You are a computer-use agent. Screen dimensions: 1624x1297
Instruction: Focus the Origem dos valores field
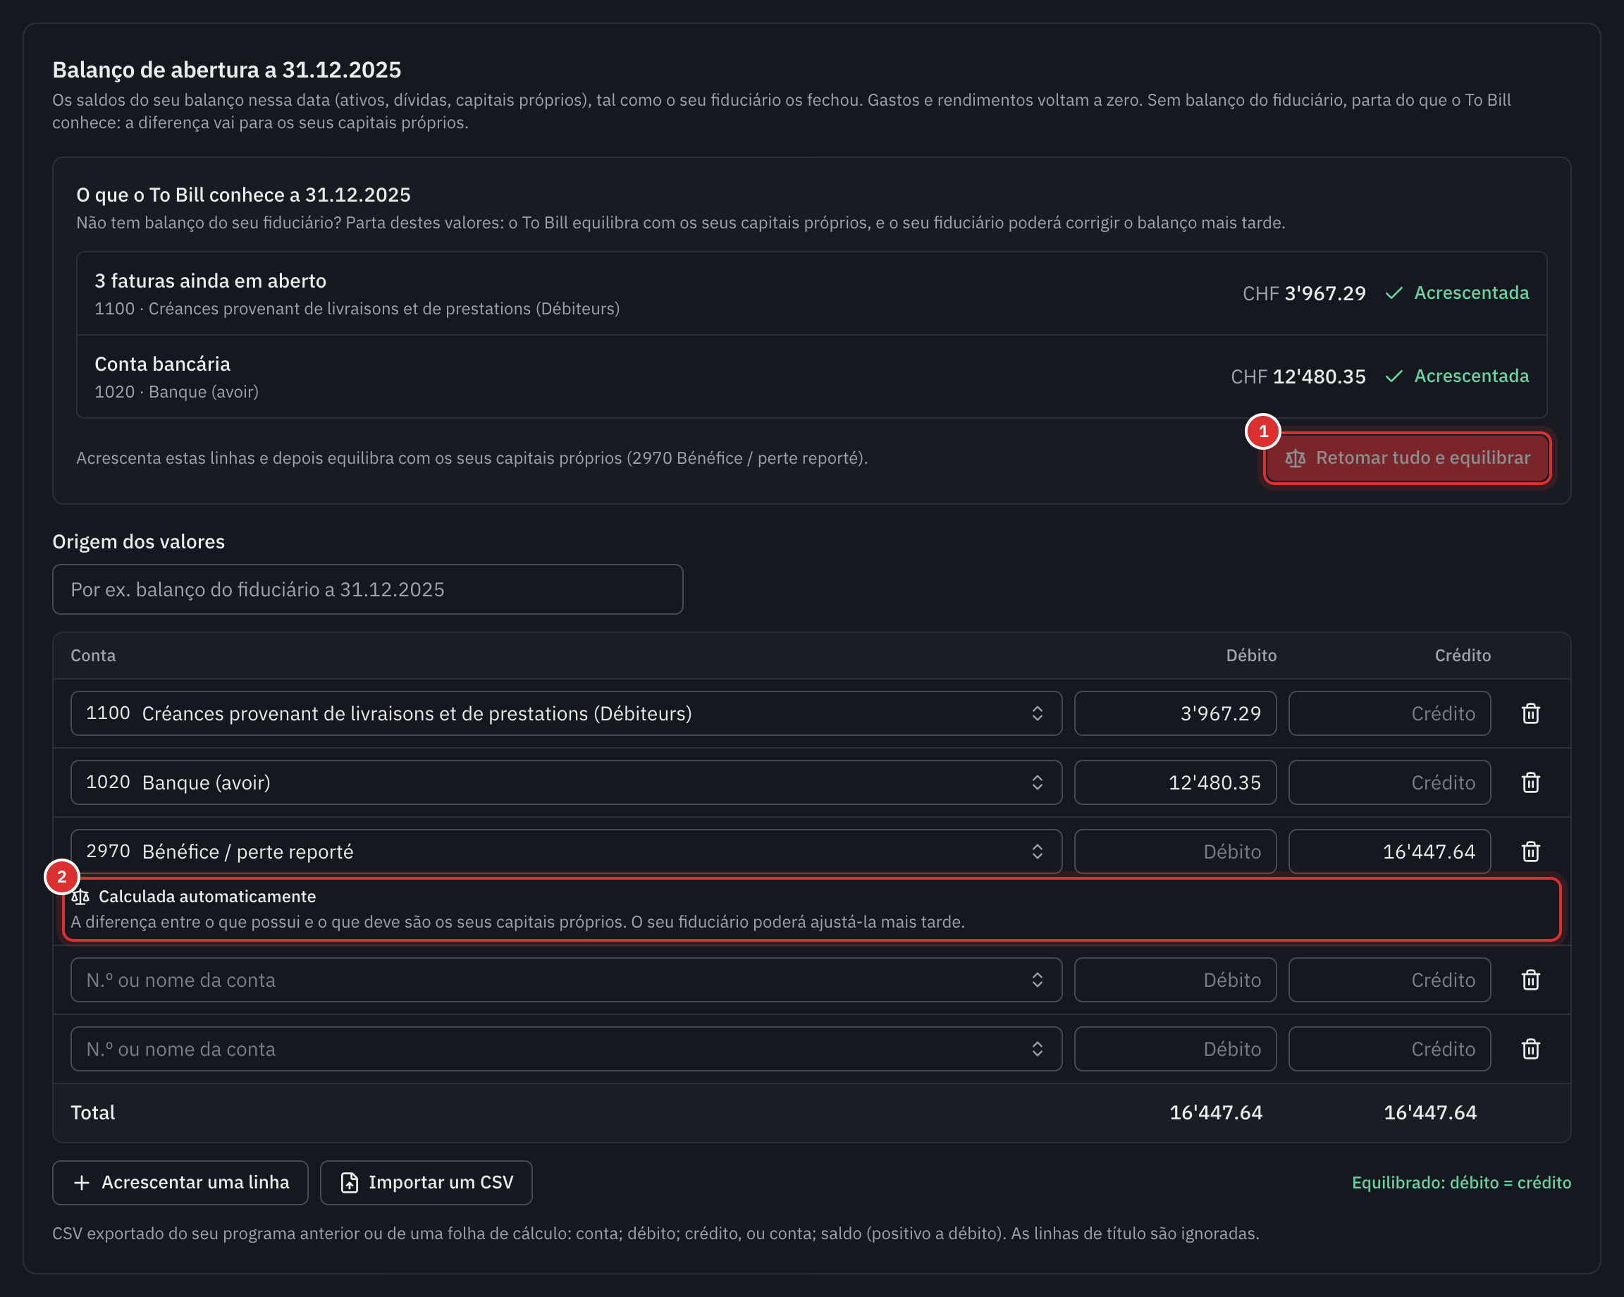(x=367, y=589)
